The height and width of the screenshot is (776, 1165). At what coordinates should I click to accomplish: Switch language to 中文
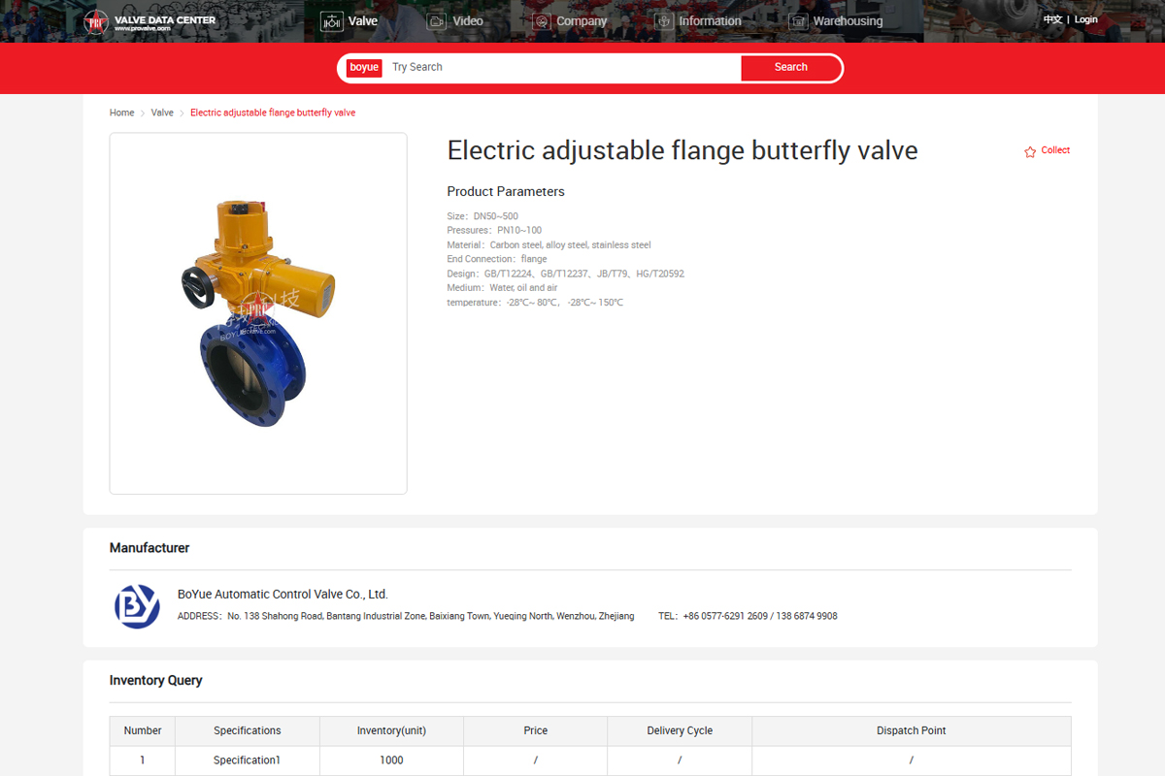tap(1052, 19)
